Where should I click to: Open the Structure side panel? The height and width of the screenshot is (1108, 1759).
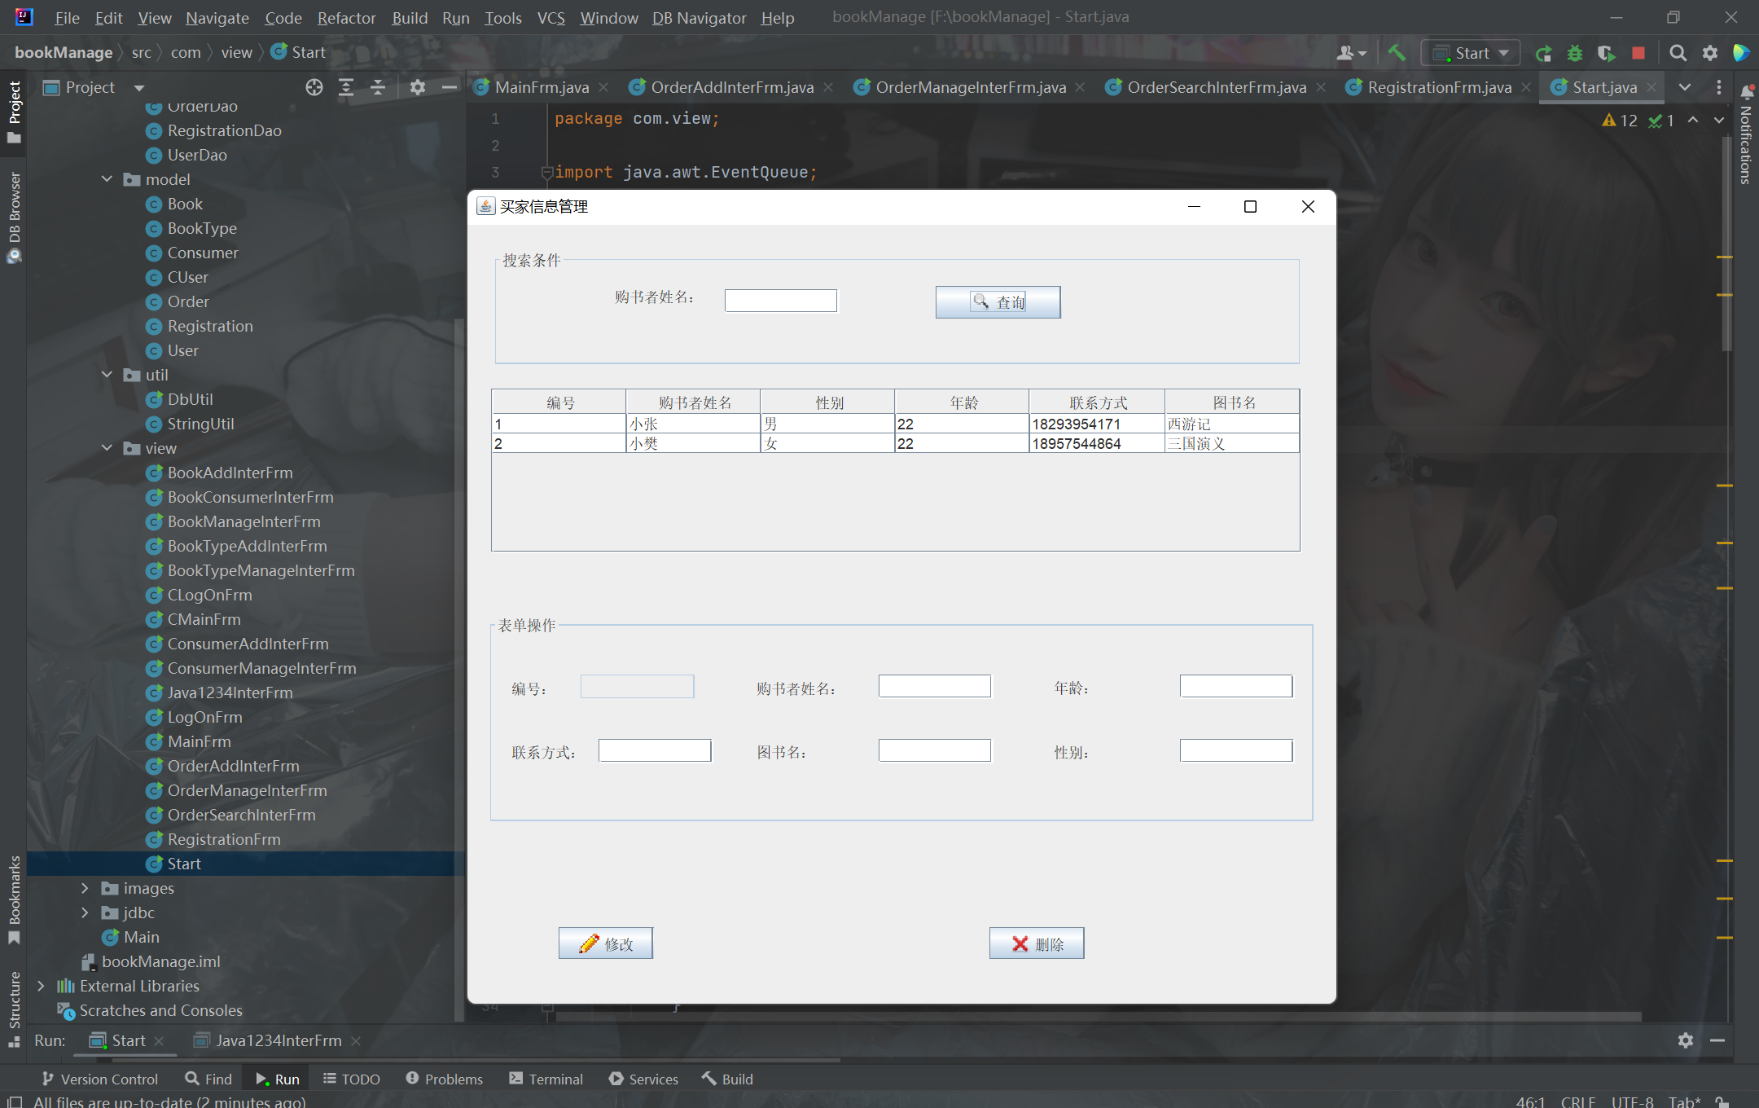14,1008
